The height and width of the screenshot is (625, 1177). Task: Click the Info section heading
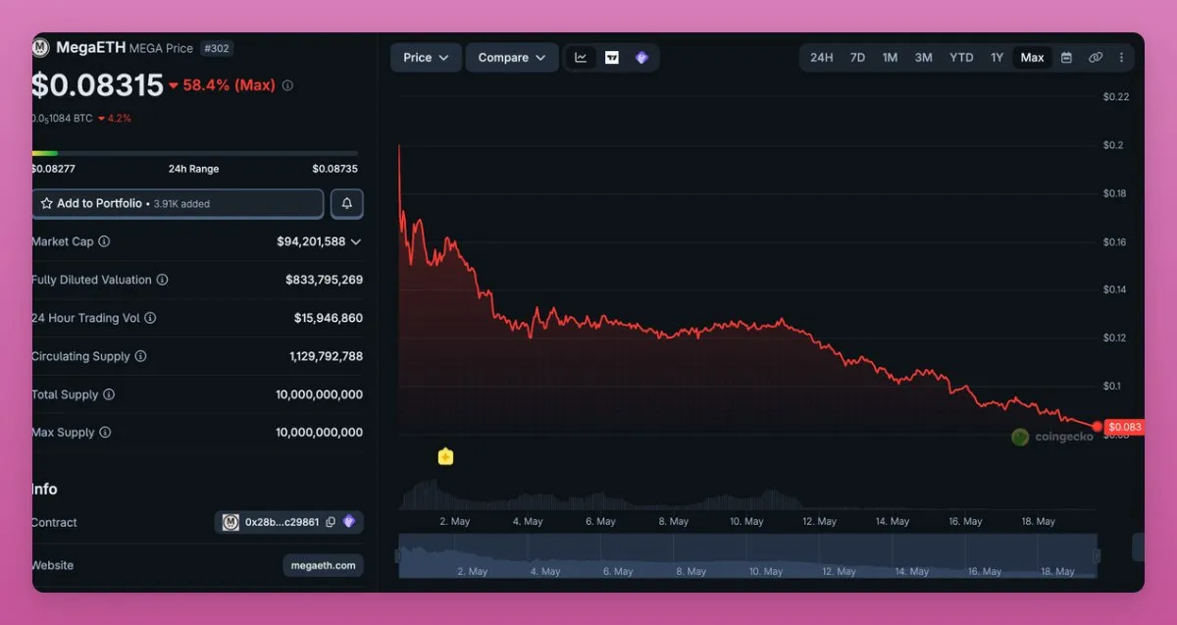point(44,489)
